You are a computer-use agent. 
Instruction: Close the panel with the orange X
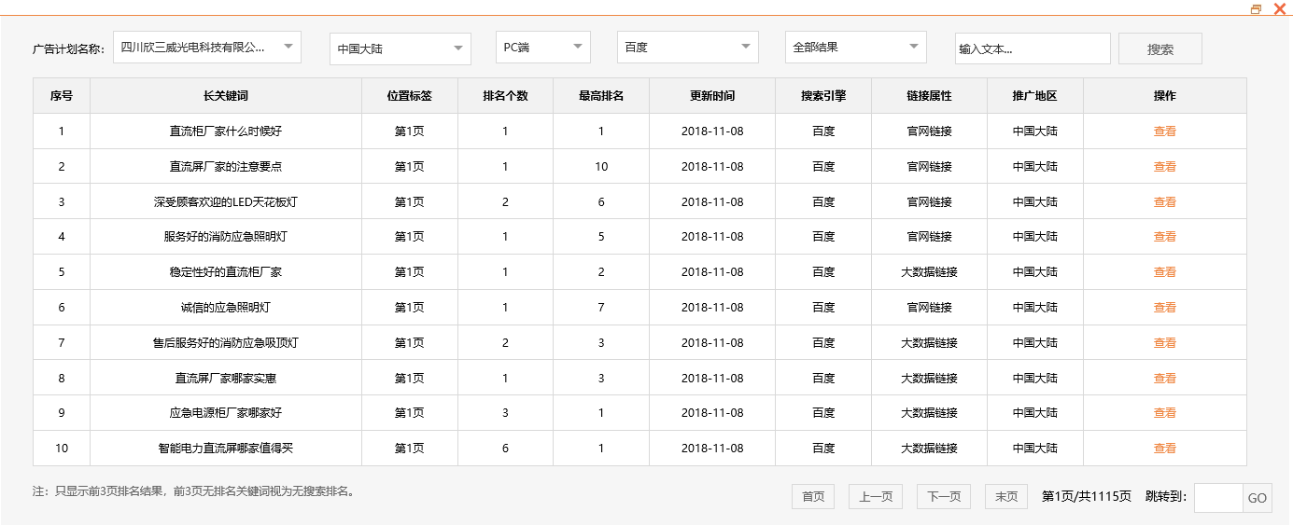(1279, 8)
